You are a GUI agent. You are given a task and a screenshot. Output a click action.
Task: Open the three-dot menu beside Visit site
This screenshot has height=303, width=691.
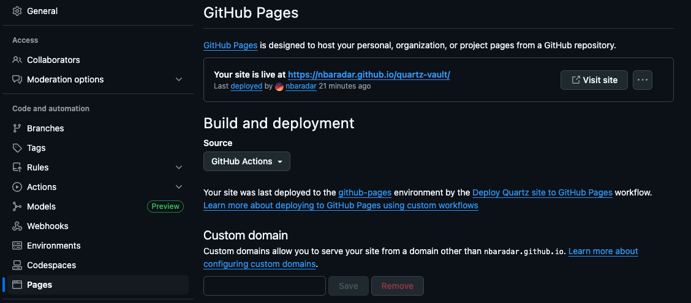[x=643, y=80]
